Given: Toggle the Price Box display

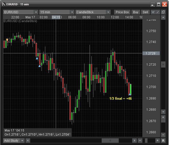Looking at the screenshot, I should click(x=122, y=12).
